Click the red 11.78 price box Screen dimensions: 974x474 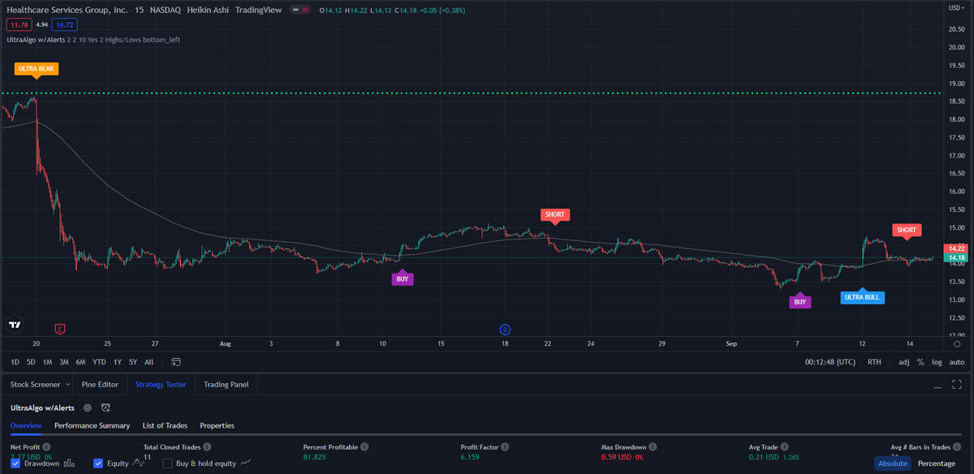(19, 25)
